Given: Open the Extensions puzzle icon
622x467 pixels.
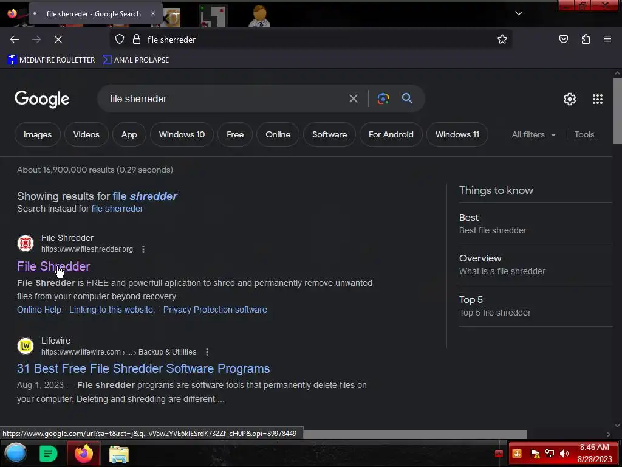Looking at the screenshot, I should 586,40.
